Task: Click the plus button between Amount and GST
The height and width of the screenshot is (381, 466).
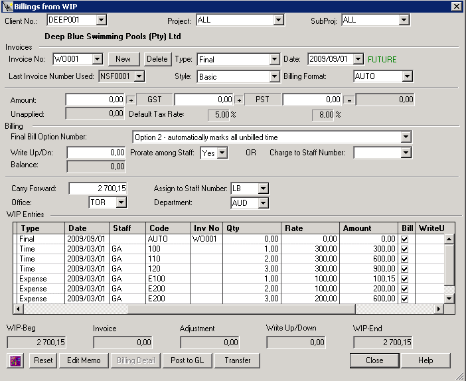Action: pos(131,100)
